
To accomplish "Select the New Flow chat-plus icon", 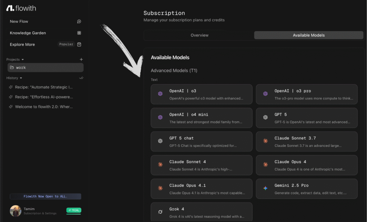I will pos(79,21).
